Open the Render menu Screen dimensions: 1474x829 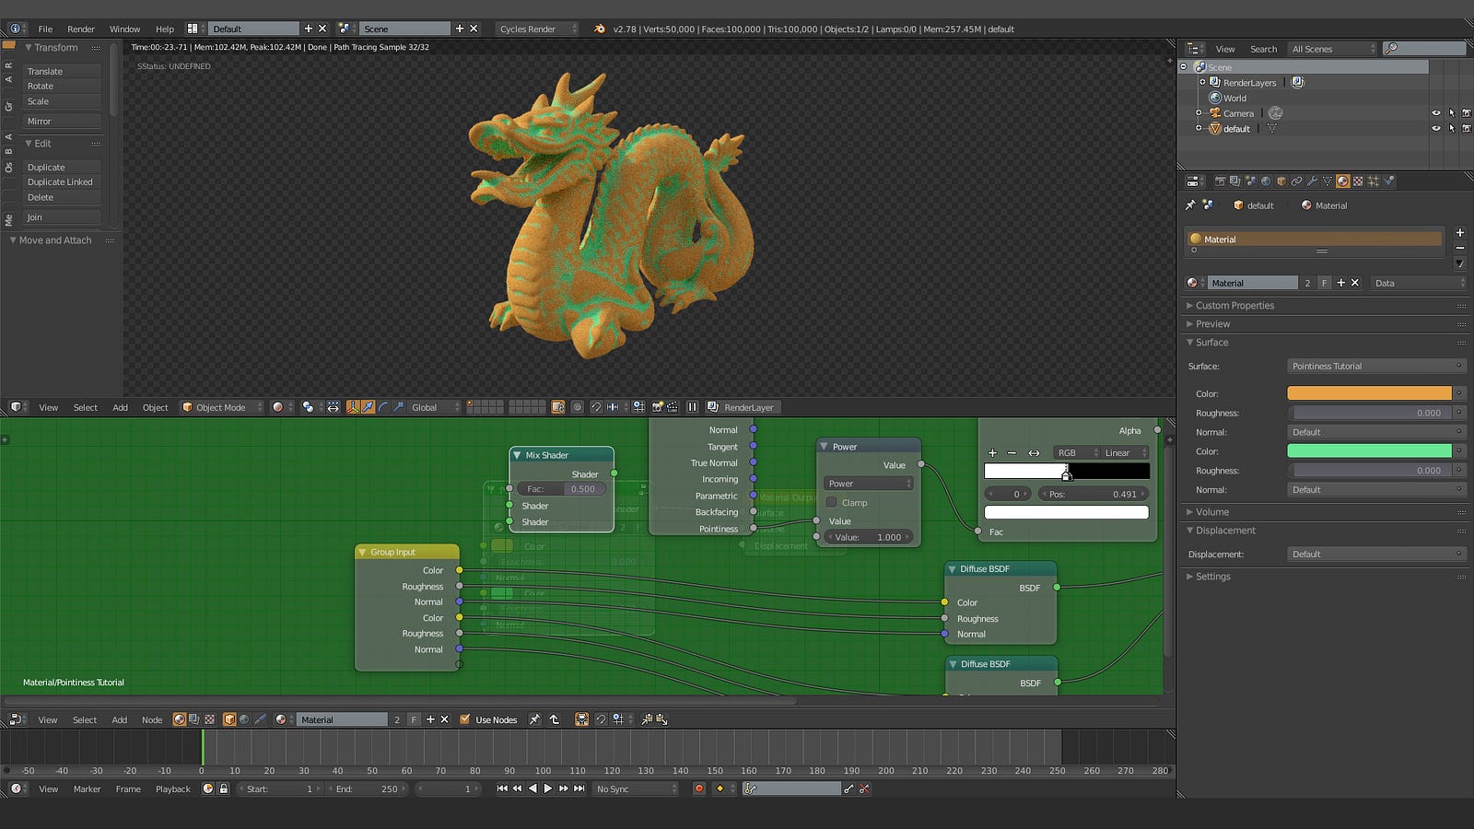coord(81,29)
